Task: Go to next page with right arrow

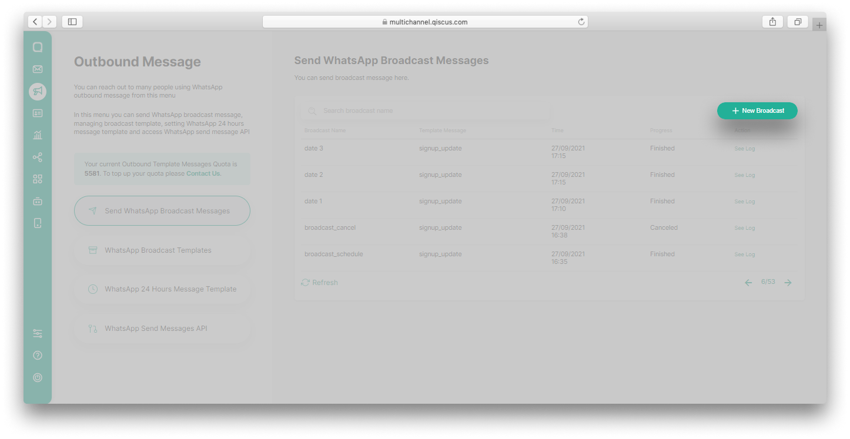Action: 788,282
